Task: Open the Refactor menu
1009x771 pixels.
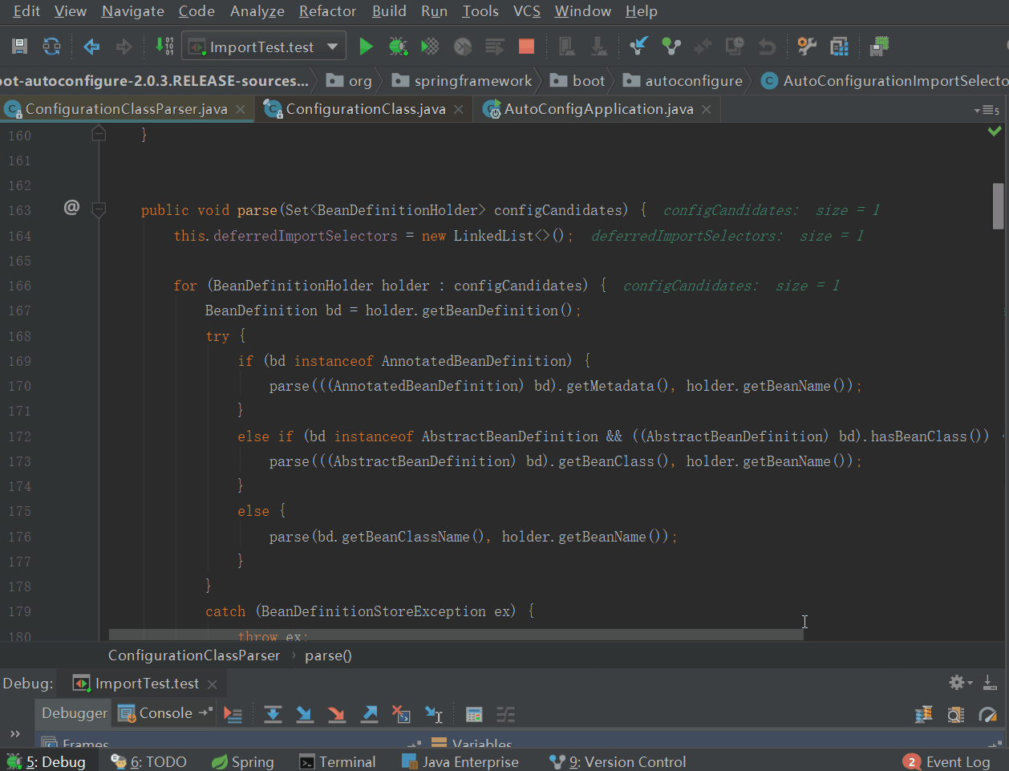Action: point(327,11)
